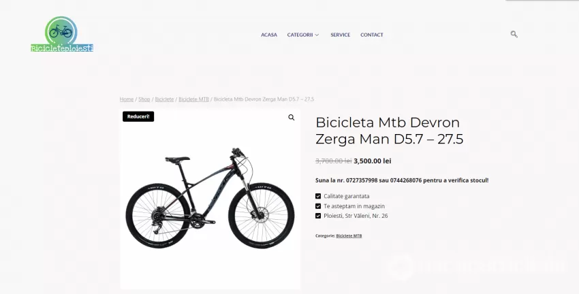
Task: Open the ACASA menu item
Action: pyautogui.click(x=269, y=35)
